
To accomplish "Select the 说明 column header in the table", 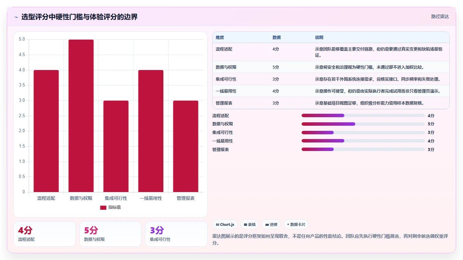I will point(319,38).
